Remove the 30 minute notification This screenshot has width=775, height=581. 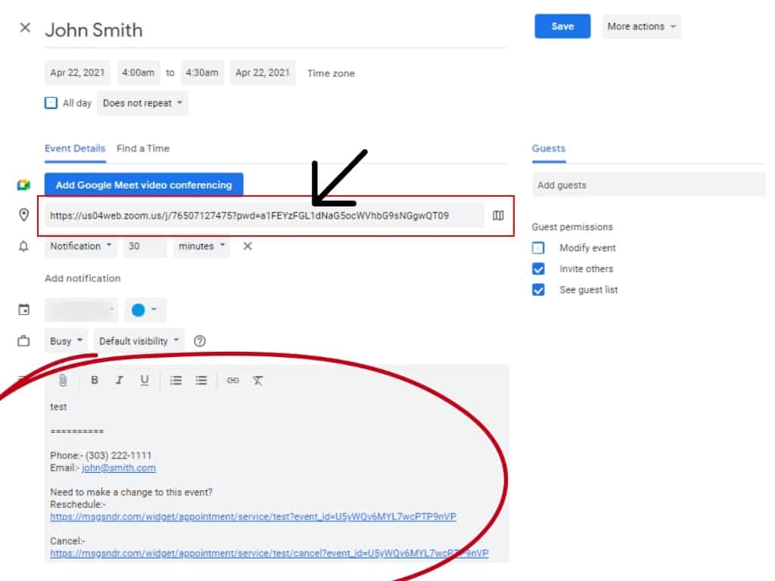(247, 247)
